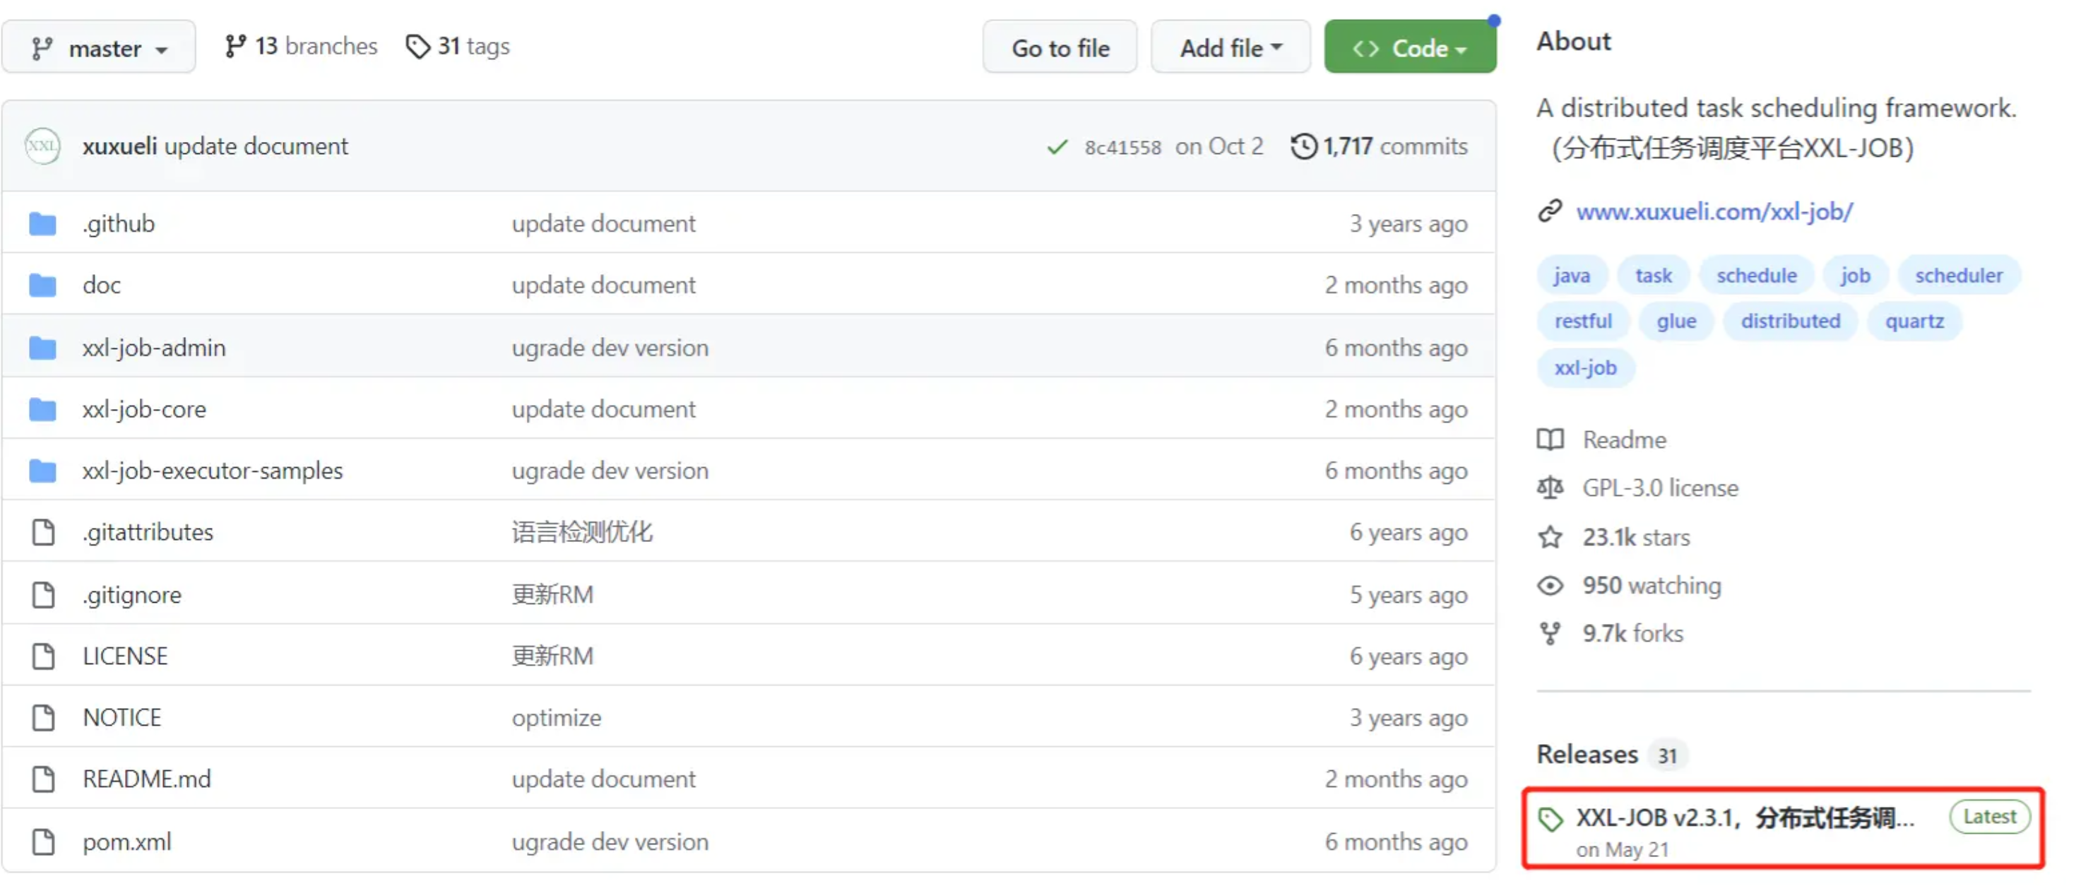Image resolution: width=2081 pixels, height=891 pixels.
Task: Open the .gitignore file
Action: click(x=131, y=594)
